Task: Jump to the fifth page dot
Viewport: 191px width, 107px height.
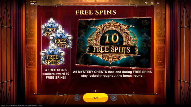Action: [99, 91]
